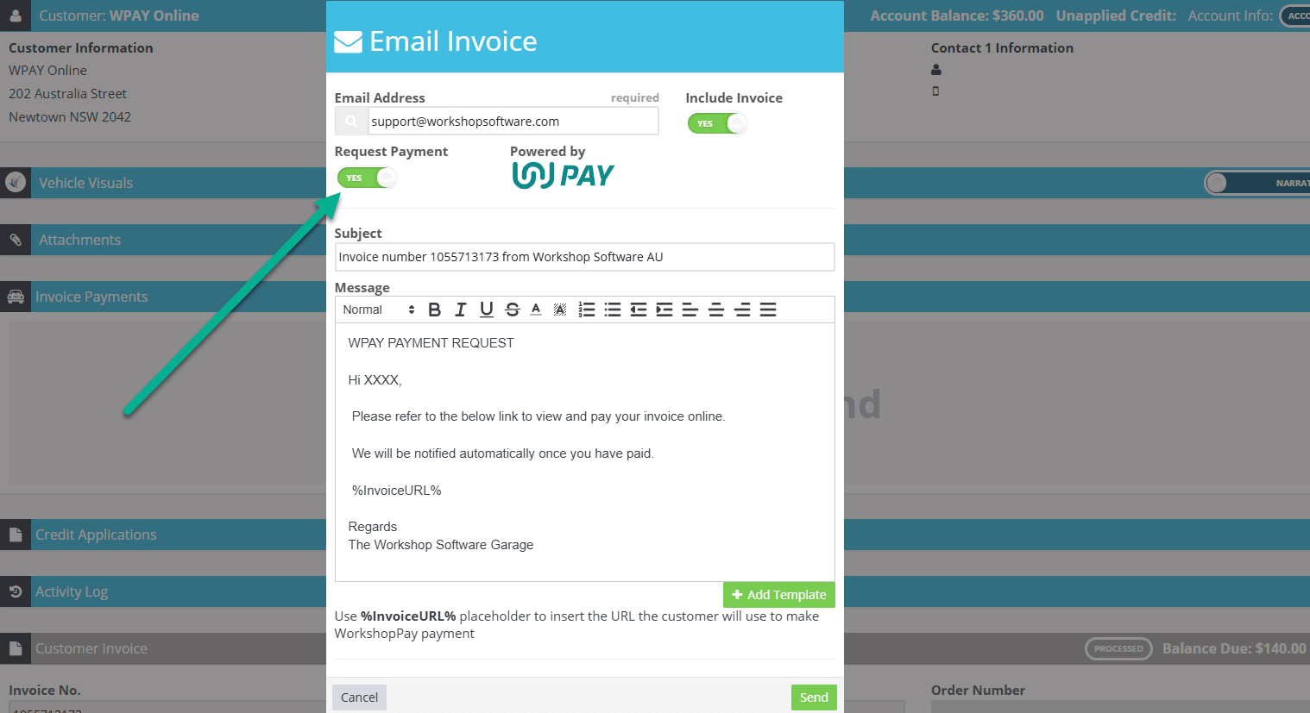The image size is (1310, 713).
Task: Toggle underline formatting in message toolbar
Action: coord(486,310)
